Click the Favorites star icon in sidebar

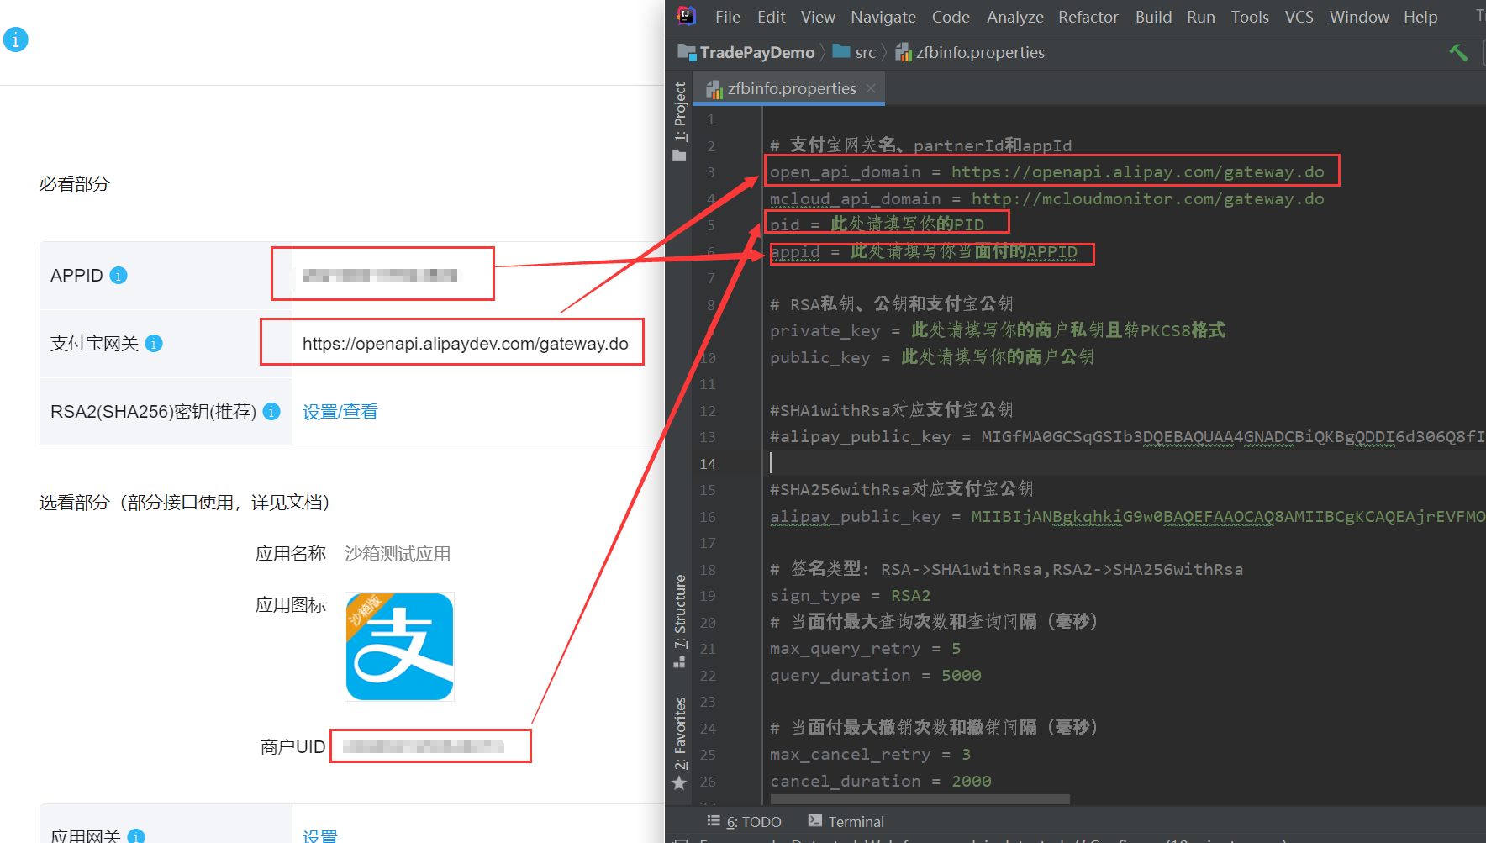point(679,783)
